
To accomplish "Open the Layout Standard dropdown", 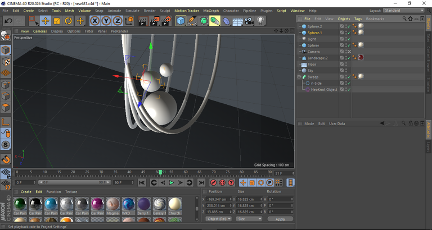I will [404, 11].
